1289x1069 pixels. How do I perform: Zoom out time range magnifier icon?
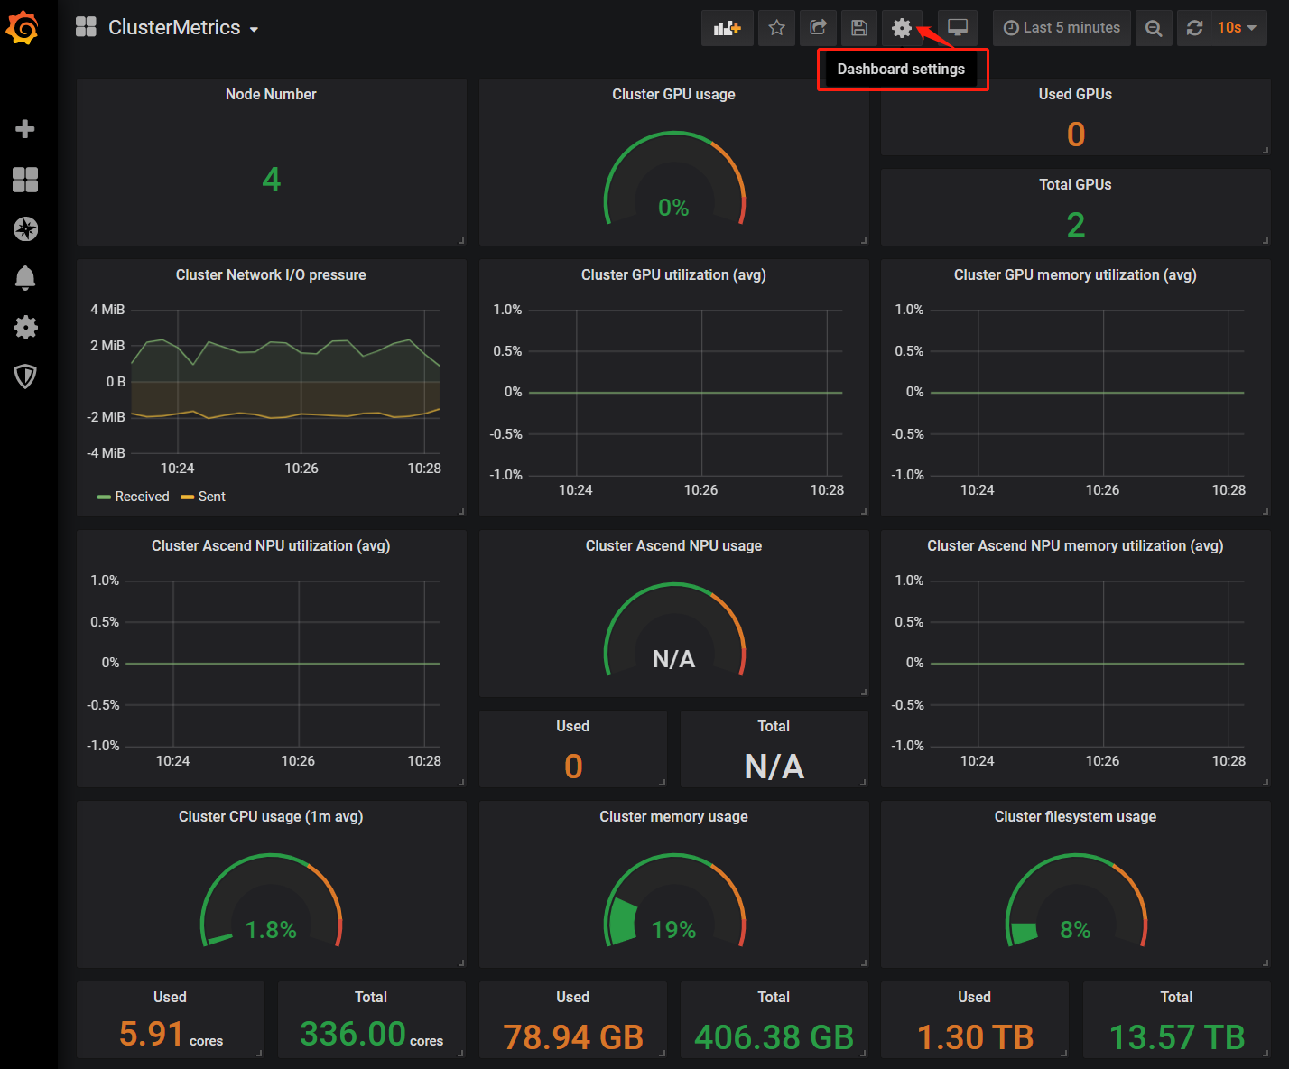[1154, 28]
